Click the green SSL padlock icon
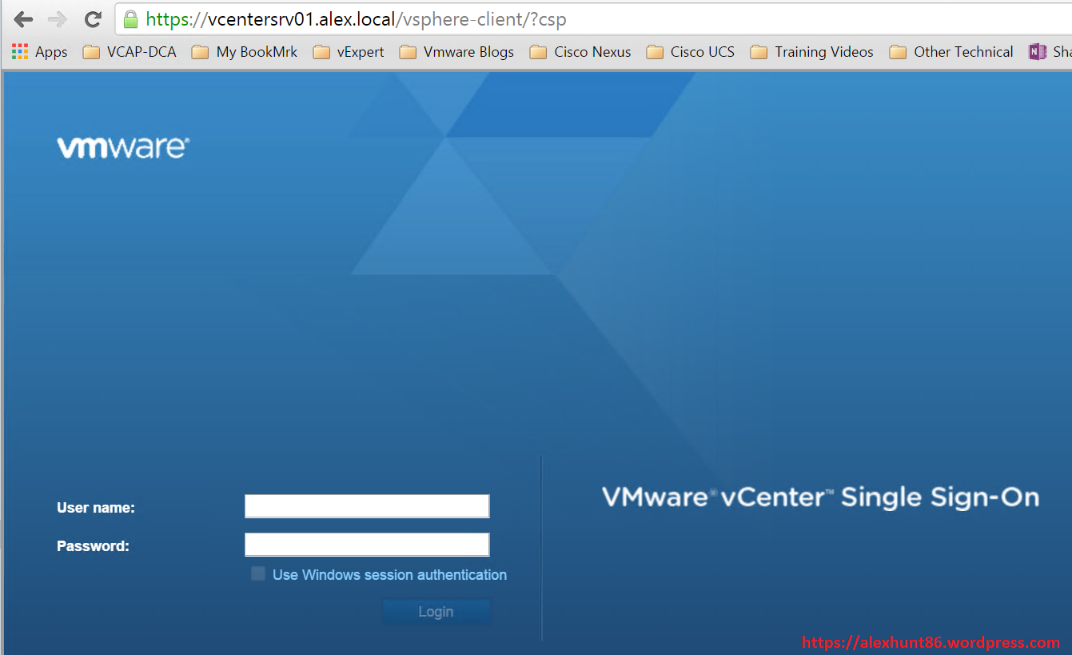The height and width of the screenshot is (655, 1072). click(130, 19)
